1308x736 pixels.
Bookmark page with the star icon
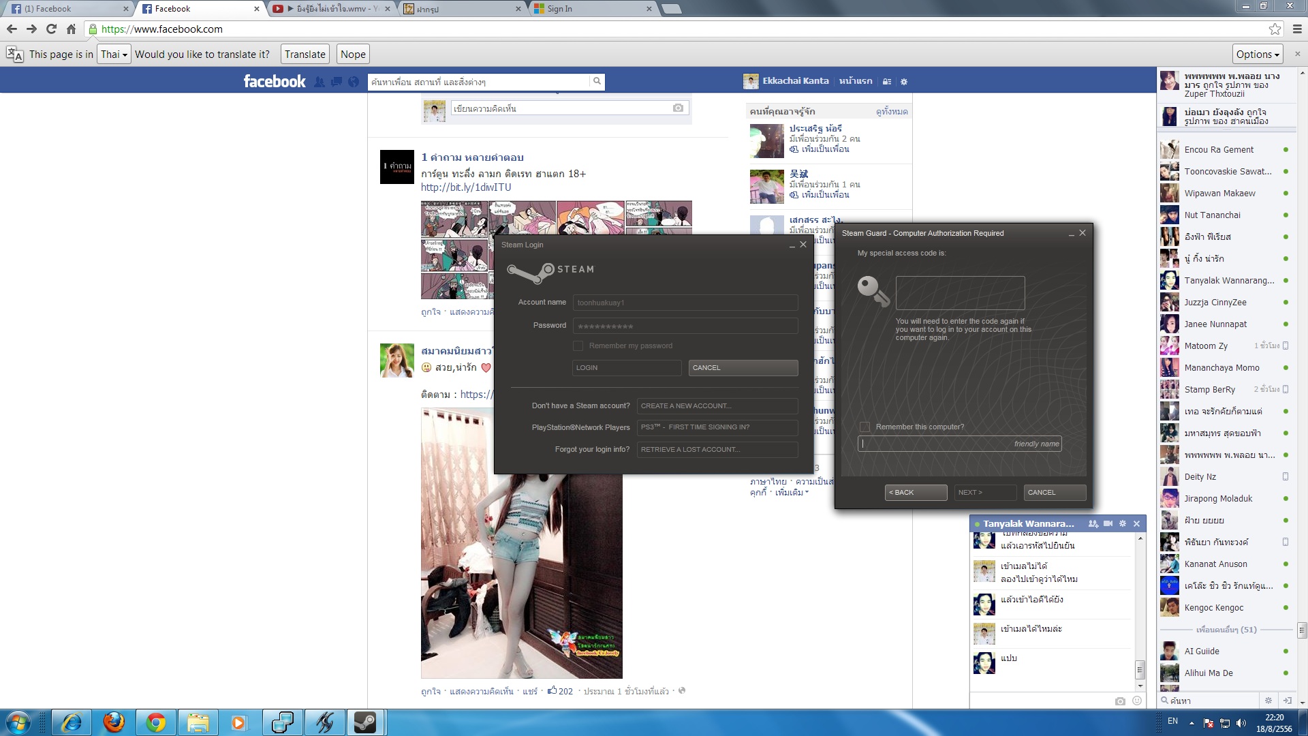point(1275,29)
